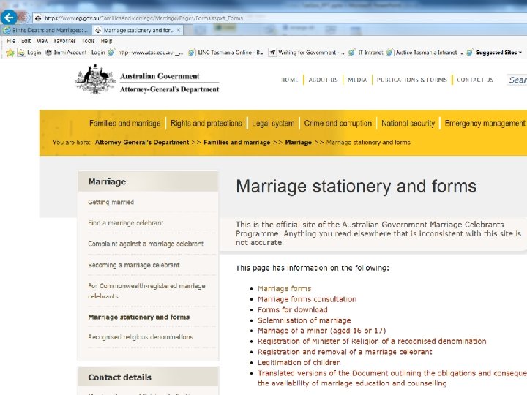This screenshot has width=527, height=395.
Task: Open the ImmiAccount - Login bookmark
Action: pyautogui.click(x=75, y=53)
